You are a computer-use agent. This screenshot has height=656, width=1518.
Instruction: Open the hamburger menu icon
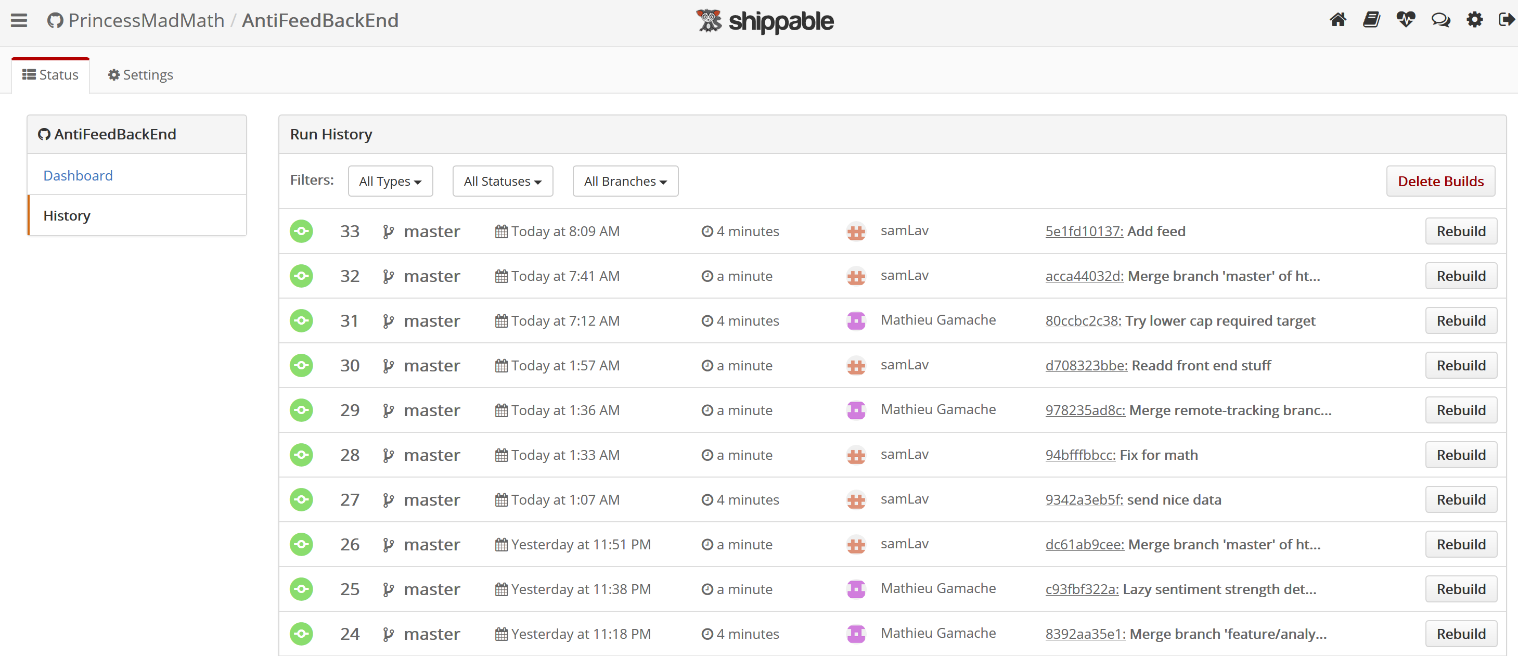tap(19, 21)
